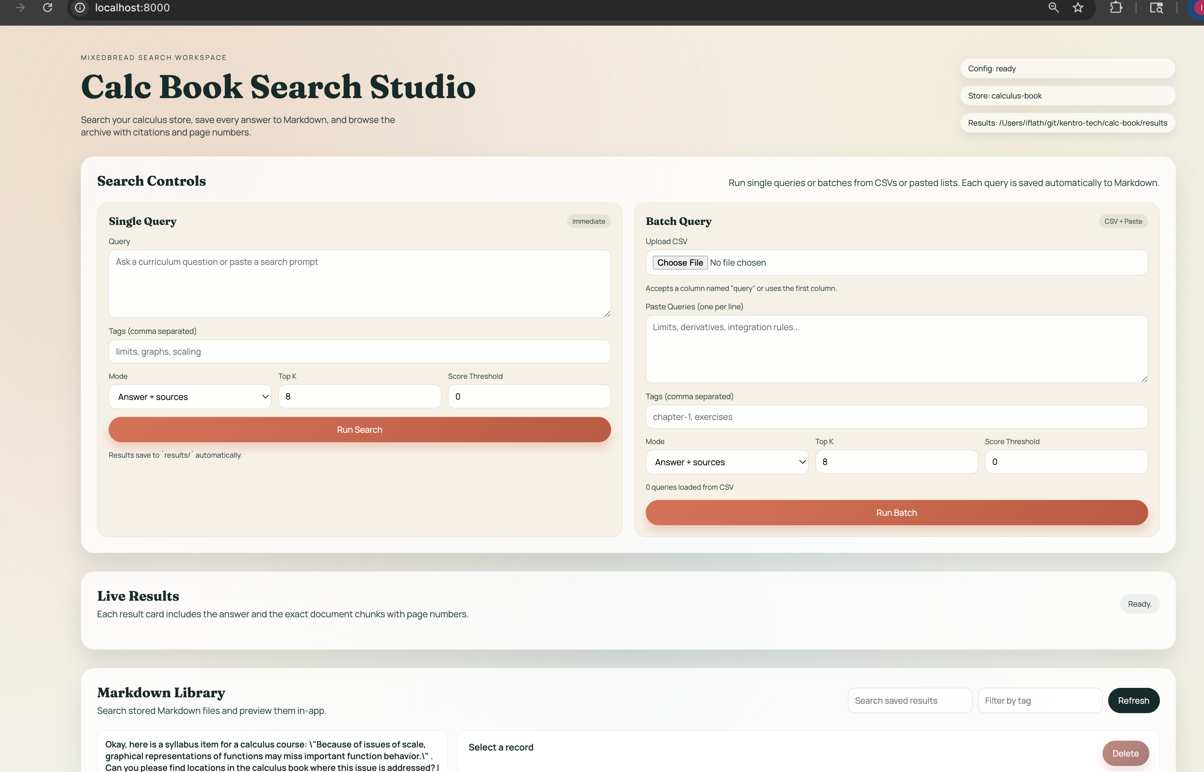Screen dimensions: 1204x772
Task: Click the Paste Queries text area
Action: tap(896, 348)
